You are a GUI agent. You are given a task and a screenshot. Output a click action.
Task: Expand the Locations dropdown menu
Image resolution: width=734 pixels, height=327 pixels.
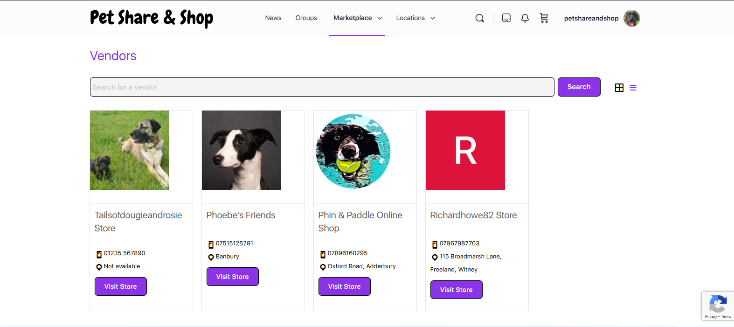415,18
